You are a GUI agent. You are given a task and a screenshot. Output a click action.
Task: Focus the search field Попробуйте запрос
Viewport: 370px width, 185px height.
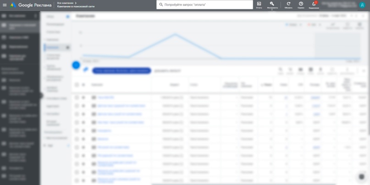(x=204, y=5)
